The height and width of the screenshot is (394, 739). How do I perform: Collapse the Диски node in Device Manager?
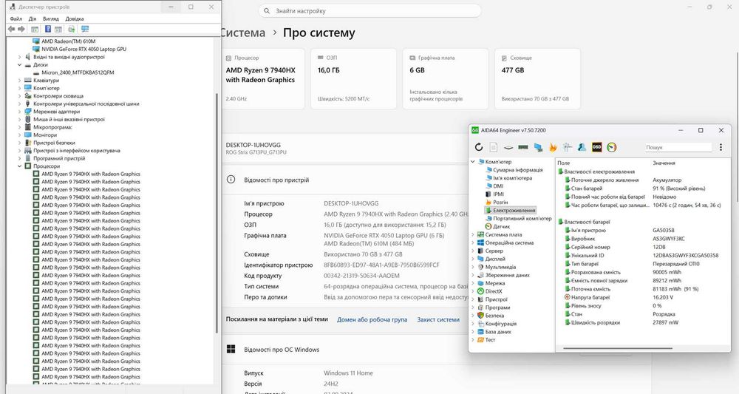pyautogui.click(x=19, y=65)
